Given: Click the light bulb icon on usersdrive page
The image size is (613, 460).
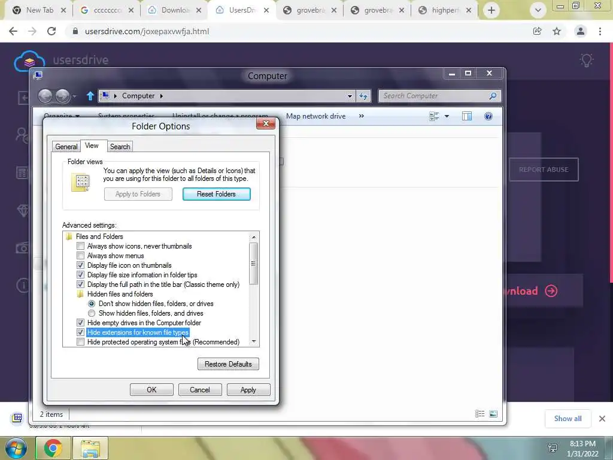Looking at the screenshot, I should [x=587, y=60].
